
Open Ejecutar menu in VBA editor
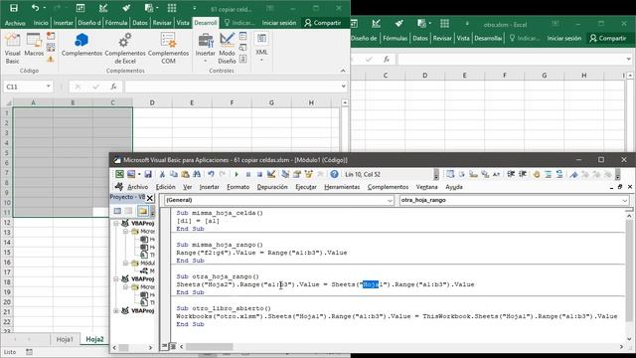coord(306,187)
